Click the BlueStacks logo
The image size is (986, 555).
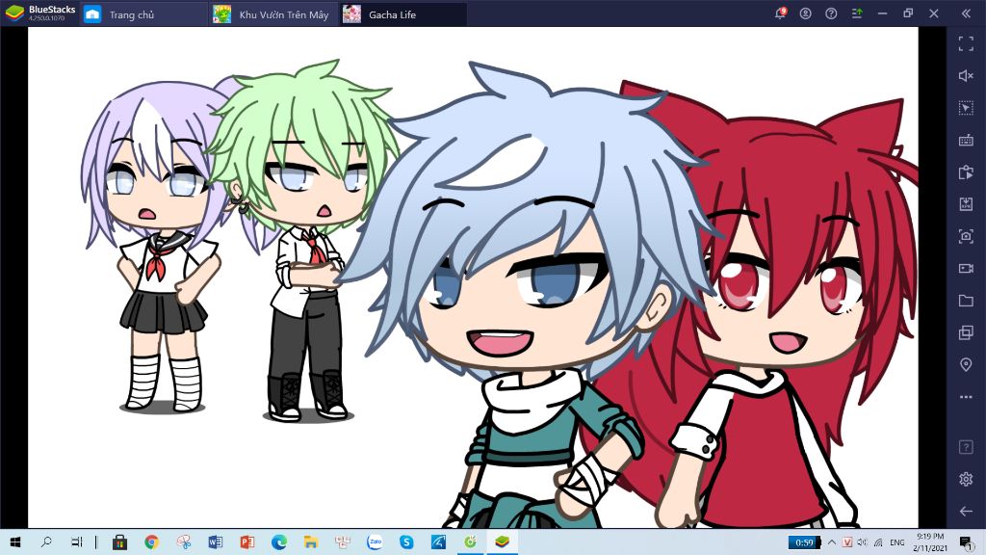(14, 13)
